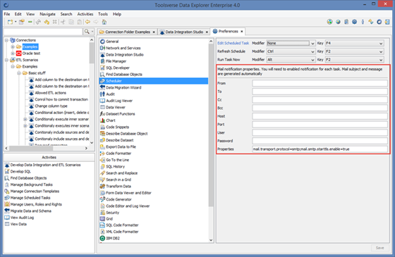Click the preferences list vertical scrollbar

(211, 125)
